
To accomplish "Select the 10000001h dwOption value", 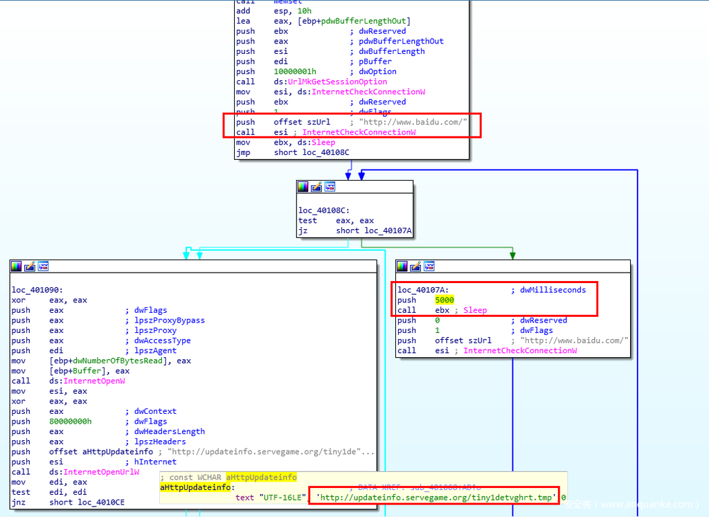I will coord(295,71).
